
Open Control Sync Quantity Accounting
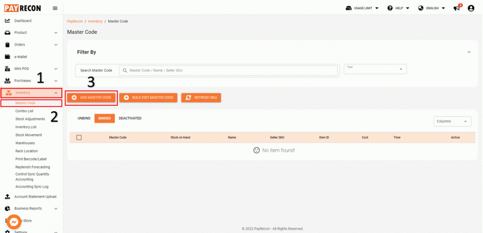[33, 177]
